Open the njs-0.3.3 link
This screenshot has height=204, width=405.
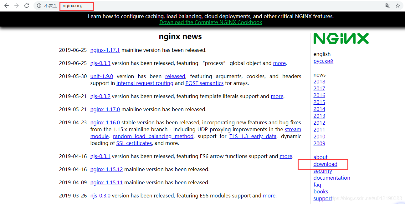pos(100,63)
